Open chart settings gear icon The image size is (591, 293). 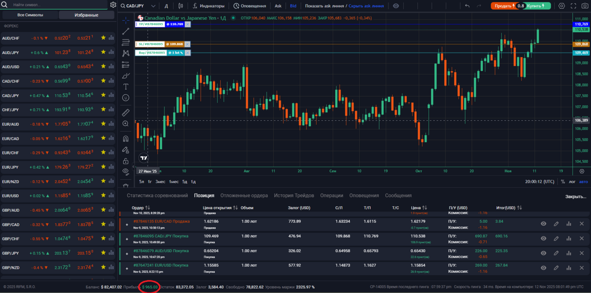click(562, 6)
